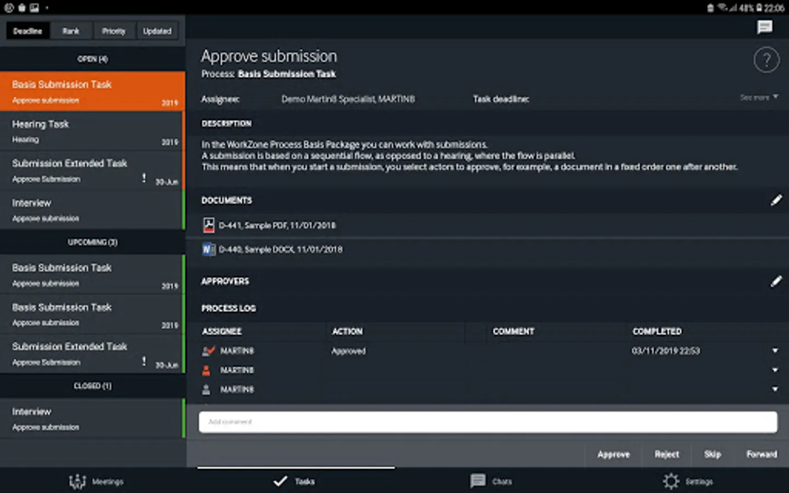
Task: Expand the second MARTINB log row arrow
Action: click(x=775, y=370)
